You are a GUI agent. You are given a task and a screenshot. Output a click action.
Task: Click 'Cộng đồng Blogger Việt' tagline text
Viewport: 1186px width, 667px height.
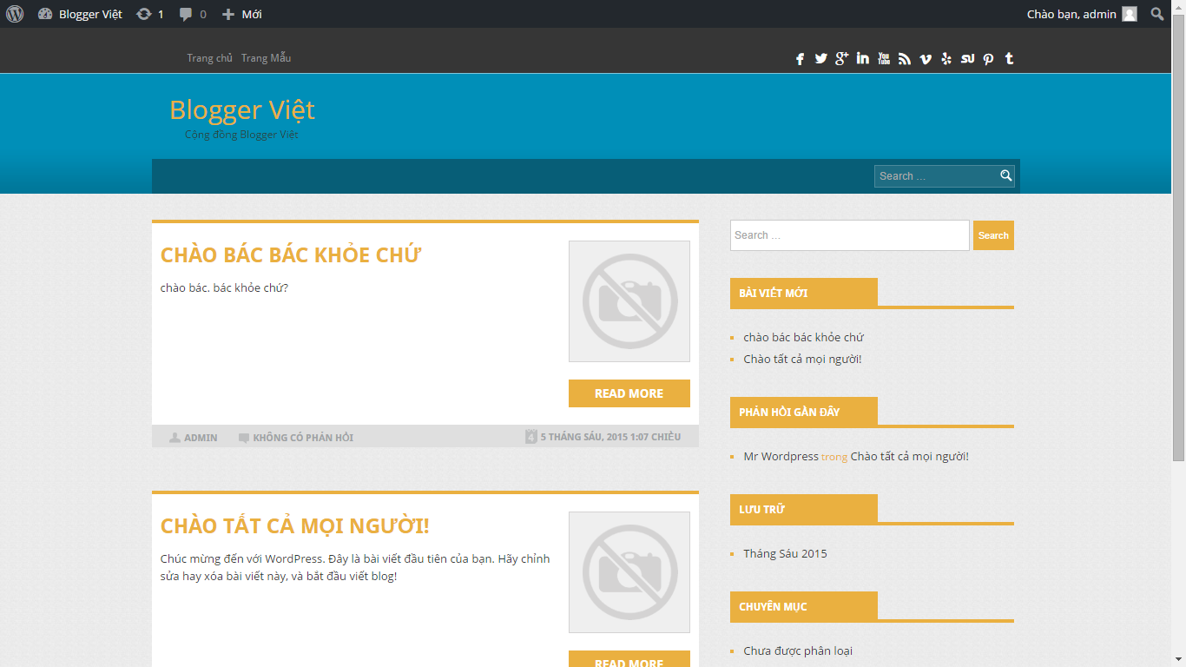tap(241, 135)
